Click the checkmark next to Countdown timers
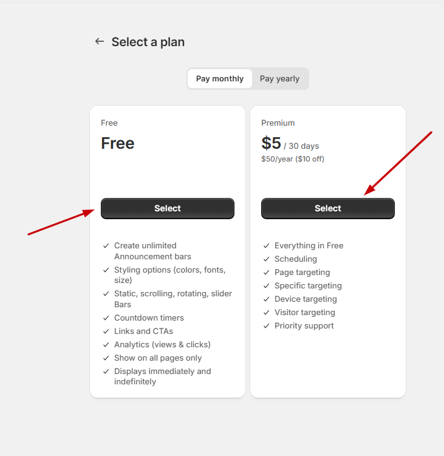 (x=106, y=318)
